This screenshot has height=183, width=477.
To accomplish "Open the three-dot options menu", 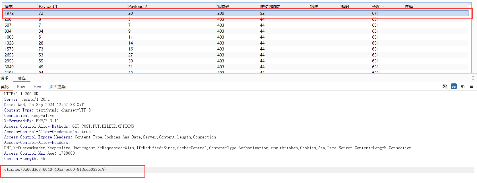I will click(x=473, y=78).
